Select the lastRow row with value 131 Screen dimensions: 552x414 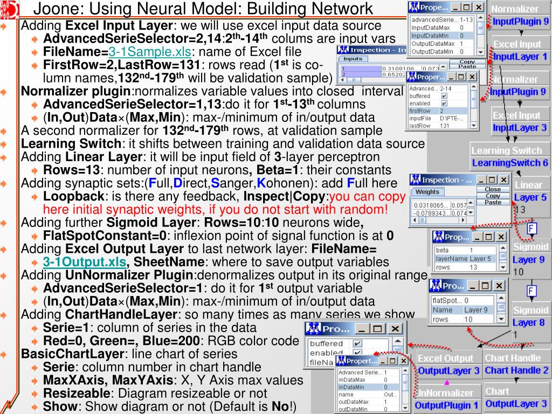(x=438, y=126)
